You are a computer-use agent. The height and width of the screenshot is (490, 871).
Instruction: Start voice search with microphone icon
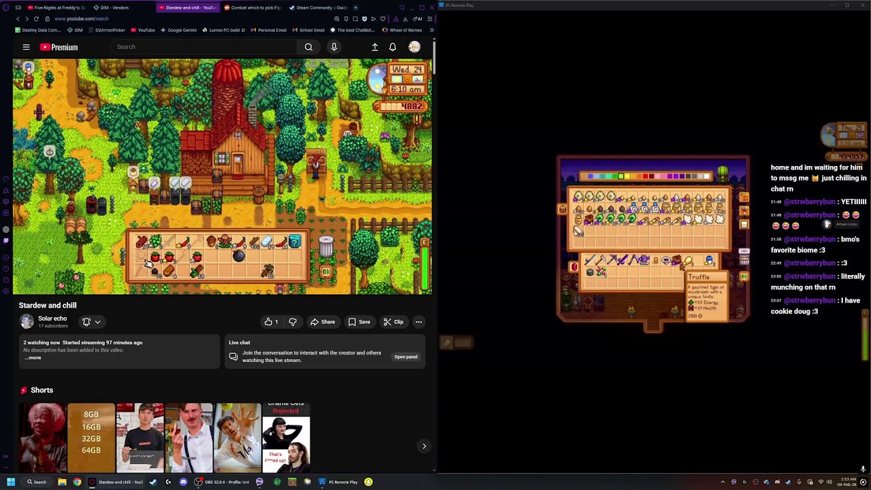333,47
